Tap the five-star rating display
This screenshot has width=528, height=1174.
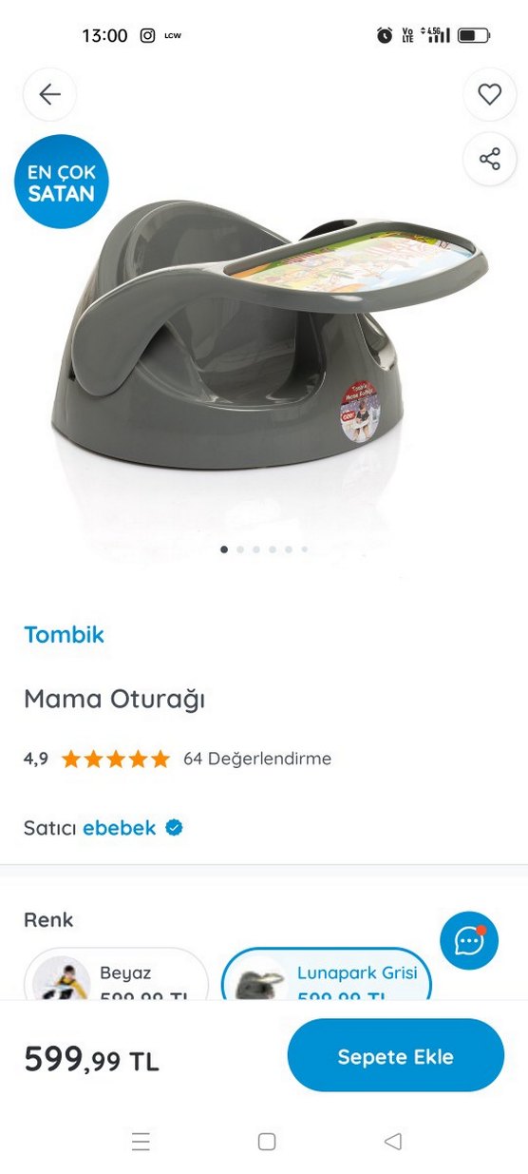116,760
